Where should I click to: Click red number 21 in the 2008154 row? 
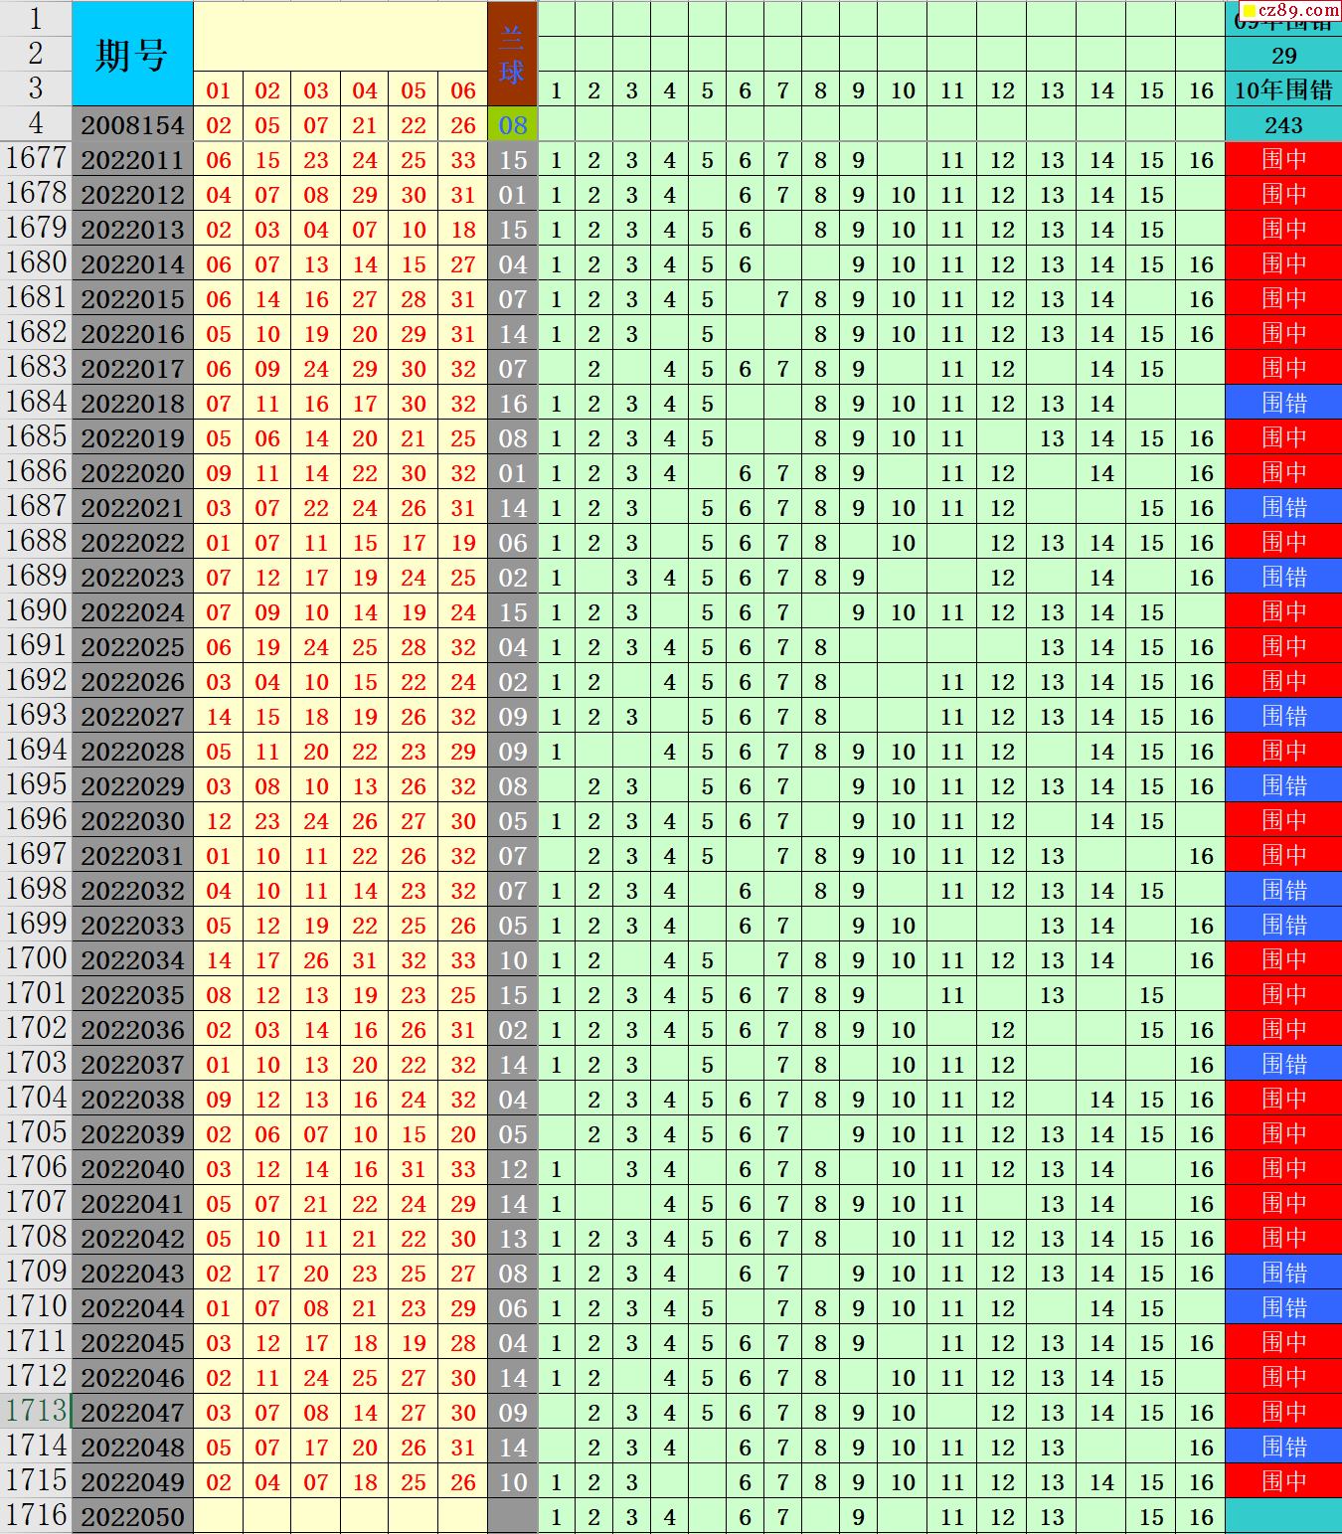click(365, 125)
